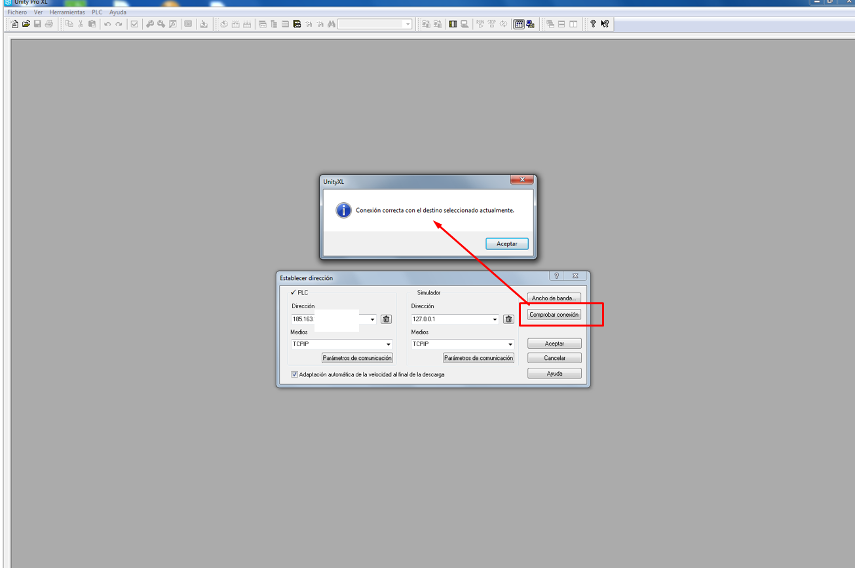Click the question mark Help toolbar icon
Screen dimensions: 855x568
[593, 24]
